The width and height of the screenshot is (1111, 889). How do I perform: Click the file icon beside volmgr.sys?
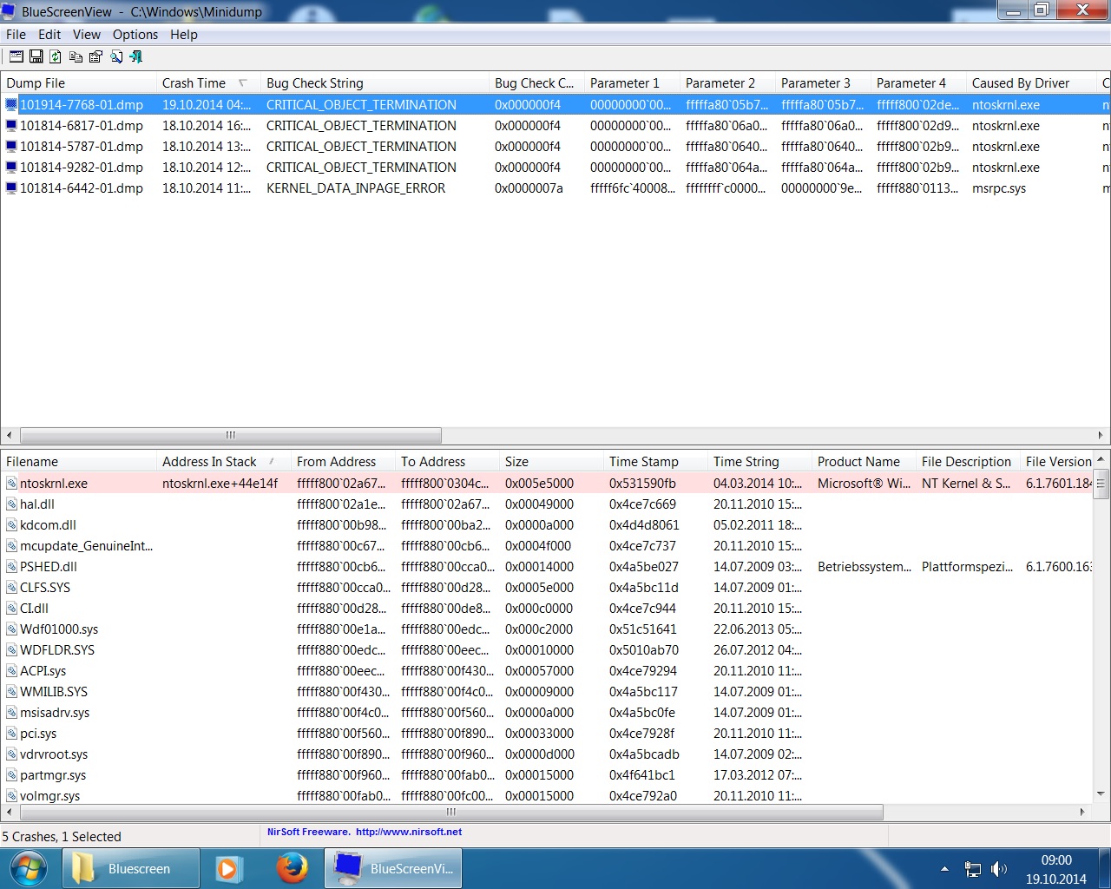(x=11, y=795)
